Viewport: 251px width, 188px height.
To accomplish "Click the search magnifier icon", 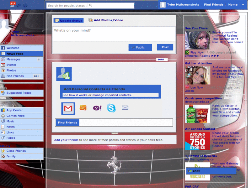I will click(x=90, y=5).
